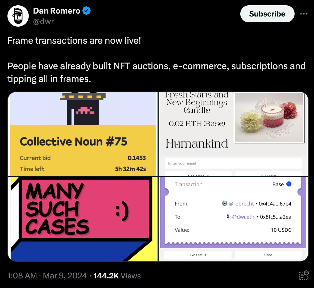Viewport: 314px width, 288px height.
Task: Click the Subscribe button
Action: [267, 14]
